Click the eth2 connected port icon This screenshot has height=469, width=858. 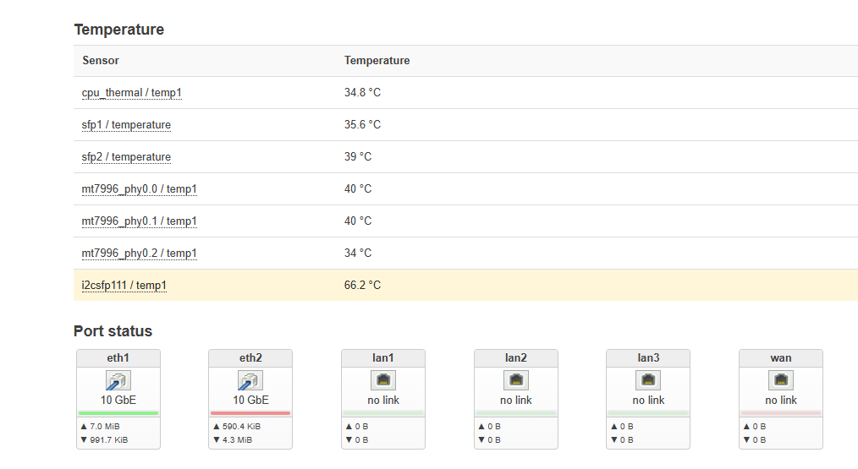(x=250, y=380)
